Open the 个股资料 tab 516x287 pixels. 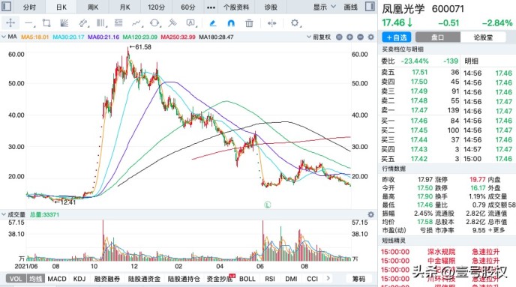tap(236, 7)
